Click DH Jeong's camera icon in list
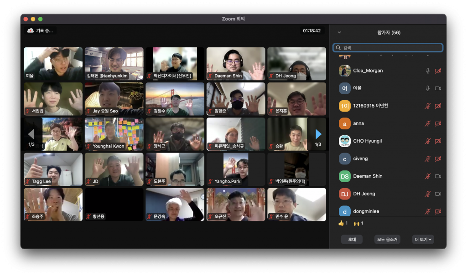 [x=438, y=194]
